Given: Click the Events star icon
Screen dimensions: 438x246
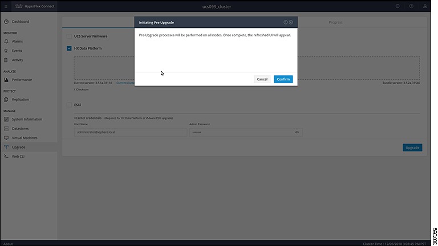Looking at the screenshot, I should pyautogui.click(x=6, y=51).
